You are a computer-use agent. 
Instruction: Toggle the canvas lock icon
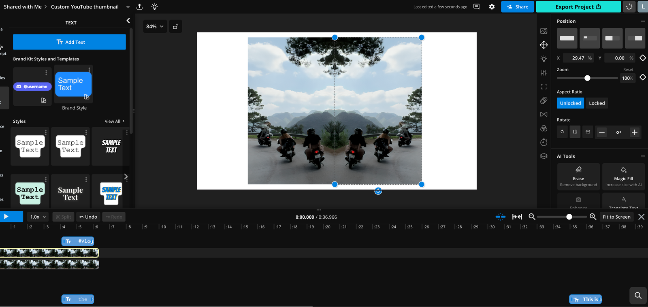coord(175,27)
